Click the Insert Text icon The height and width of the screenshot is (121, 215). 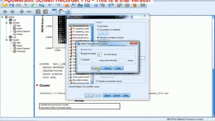[68, 11]
